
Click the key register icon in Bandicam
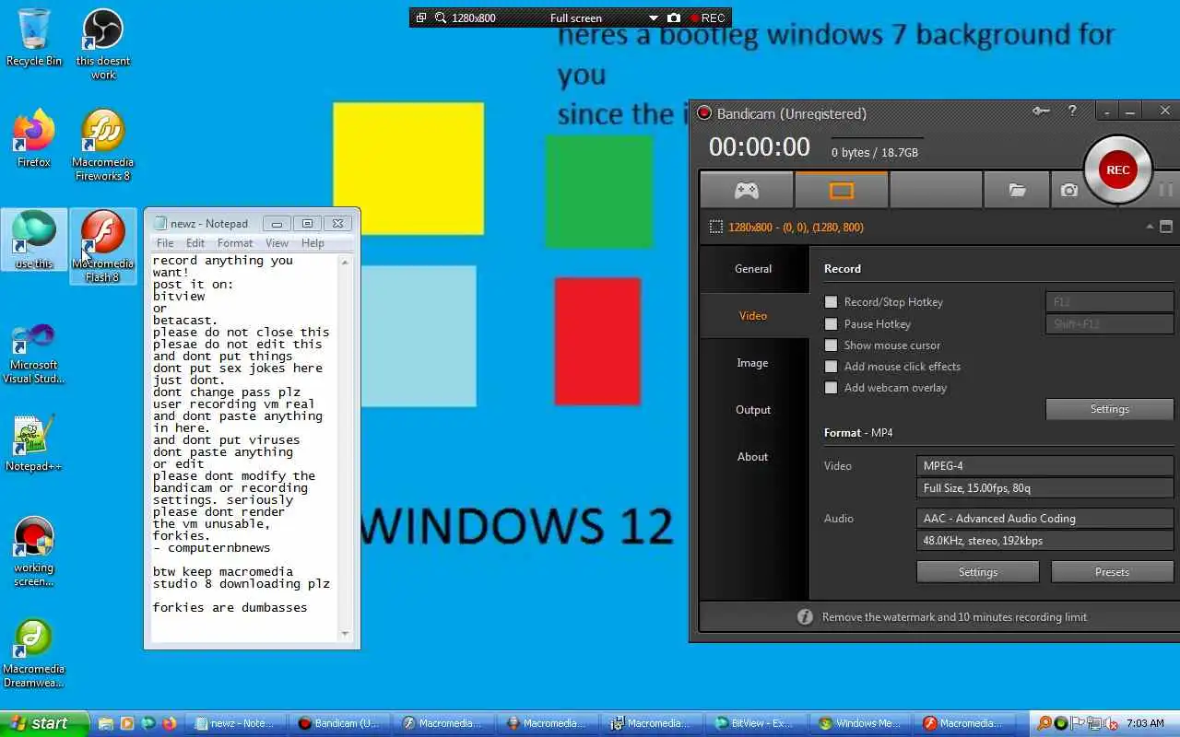1041,111
